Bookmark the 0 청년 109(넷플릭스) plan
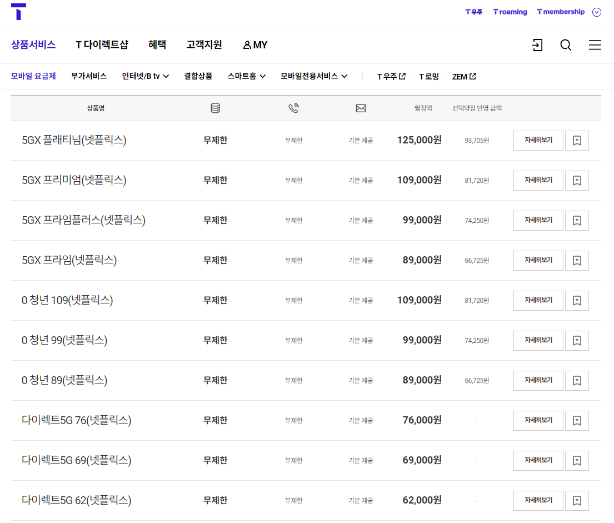This screenshot has width=614, height=523. coord(577,300)
